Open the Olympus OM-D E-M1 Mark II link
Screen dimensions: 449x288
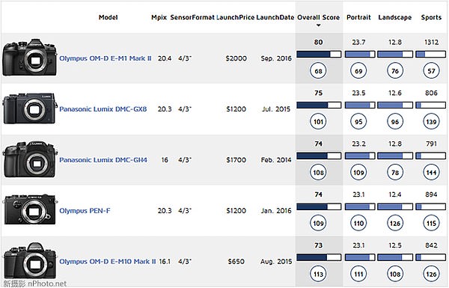(x=106, y=58)
